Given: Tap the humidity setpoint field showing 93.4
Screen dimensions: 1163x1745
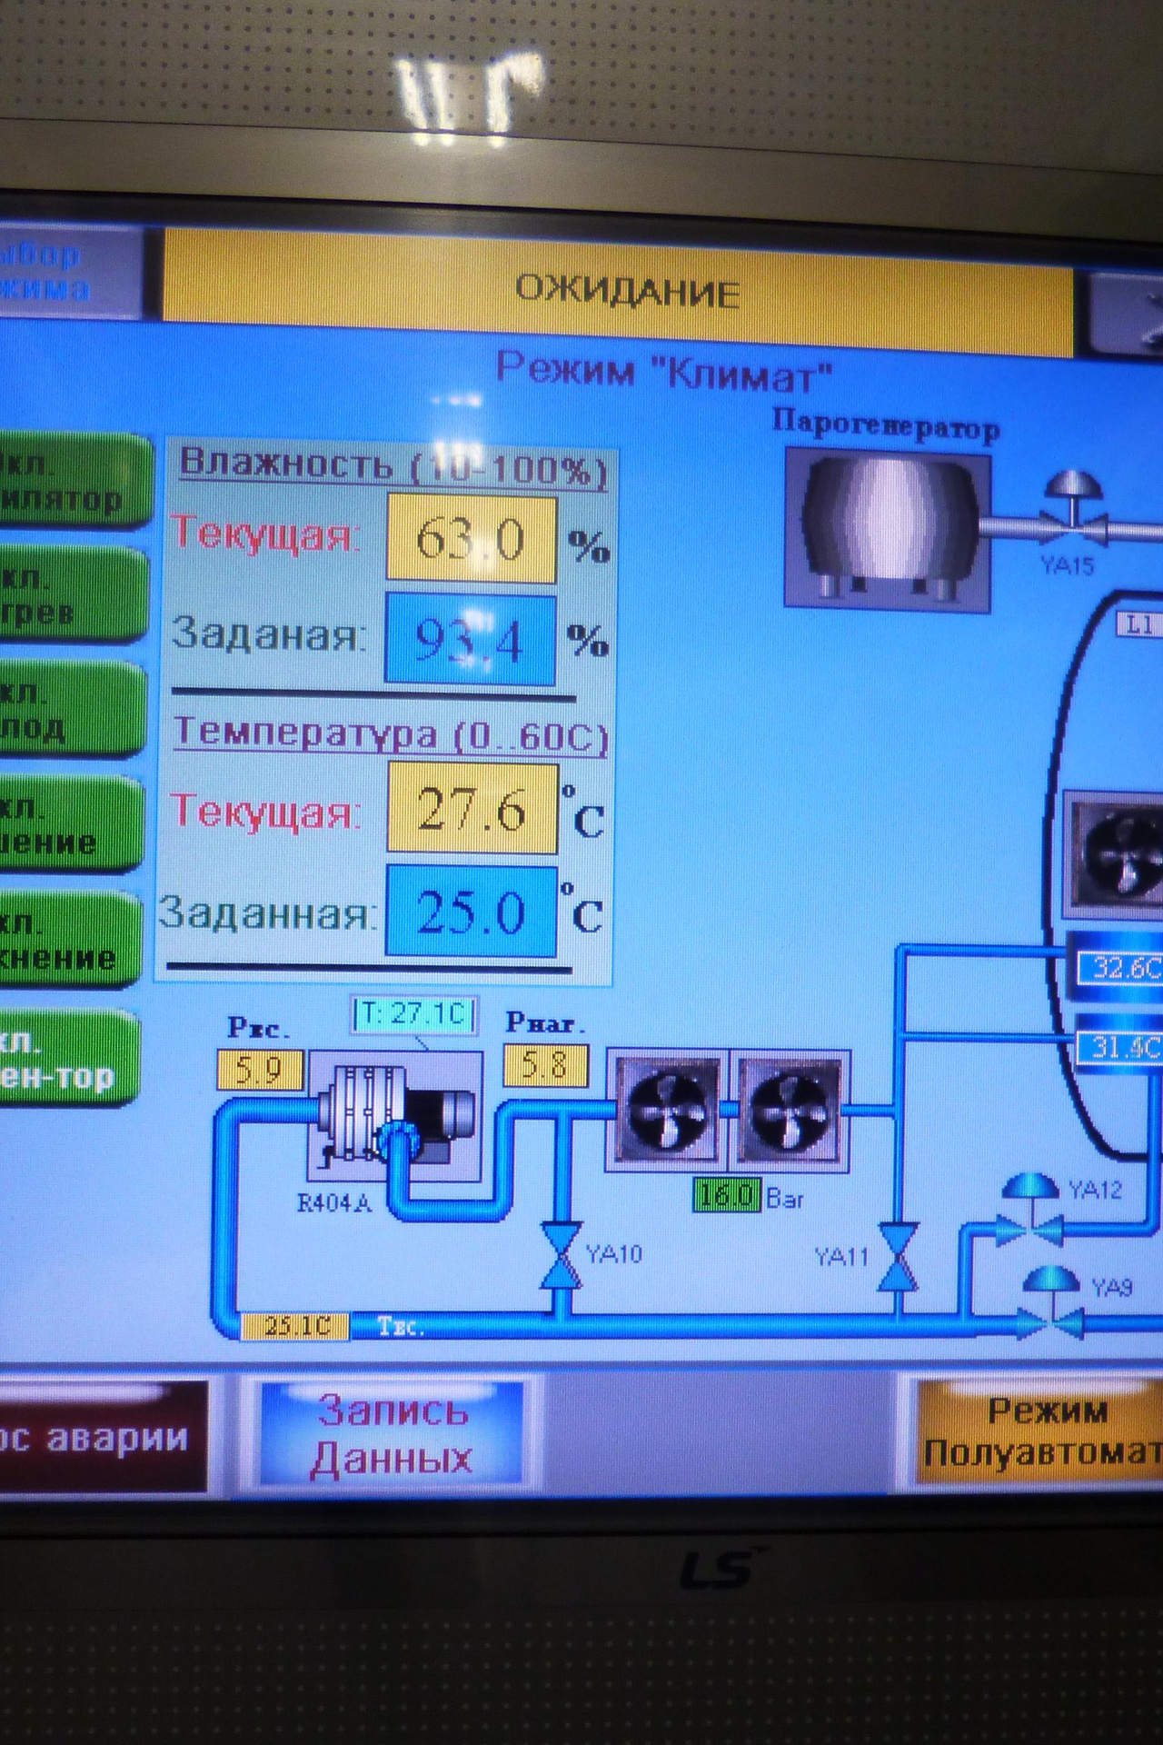Looking at the screenshot, I should (x=471, y=640).
